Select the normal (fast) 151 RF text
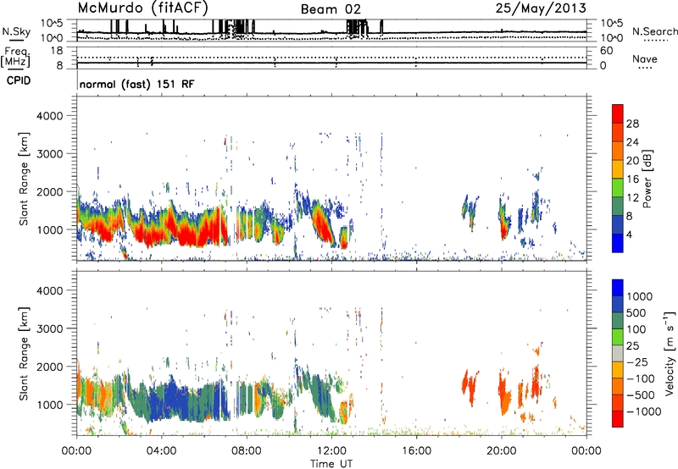Screen dimensions: 678x469 136,84
